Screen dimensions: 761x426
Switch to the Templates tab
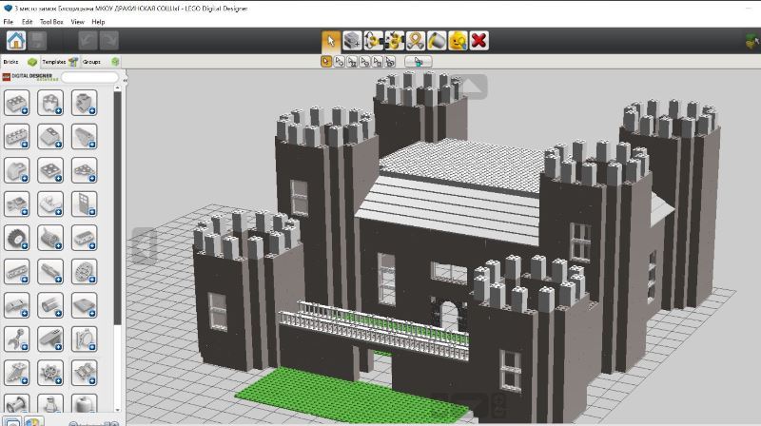click(x=54, y=61)
